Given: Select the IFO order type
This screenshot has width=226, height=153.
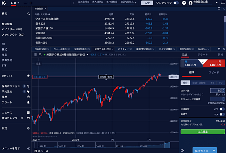Looking at the screenshot, I should coord(221,83).
